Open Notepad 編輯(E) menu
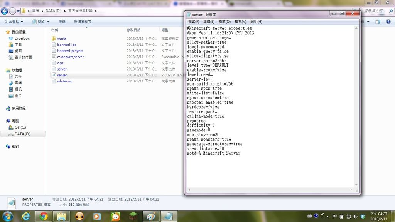The image size is (395, 222). (209, 22)
